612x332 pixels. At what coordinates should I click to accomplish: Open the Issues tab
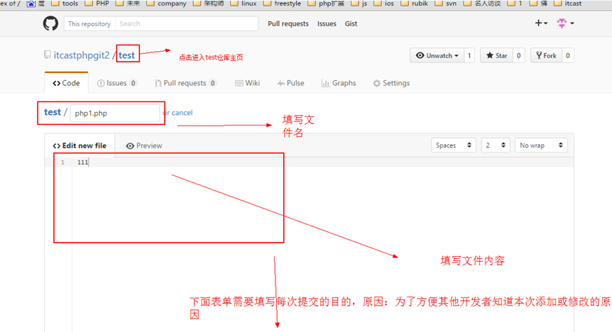(x=116, y=83)
